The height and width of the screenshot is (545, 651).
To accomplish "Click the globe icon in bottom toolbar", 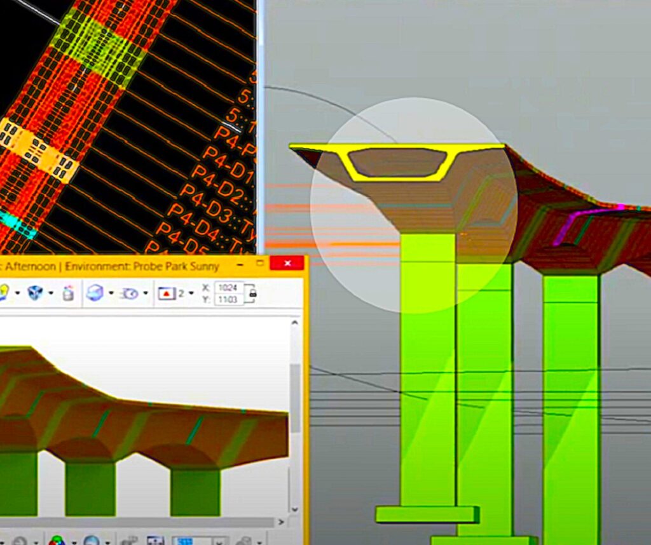I will (x=92, y=540).
